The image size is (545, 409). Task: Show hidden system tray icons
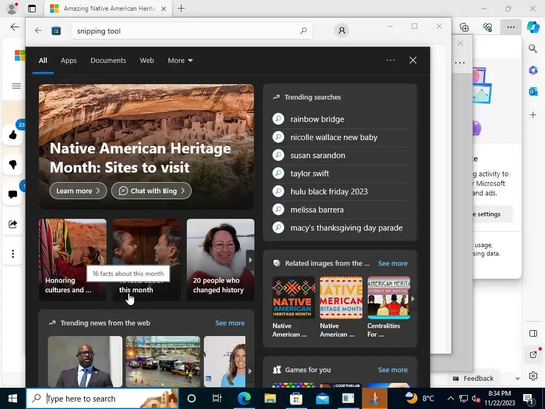[450, 398]
